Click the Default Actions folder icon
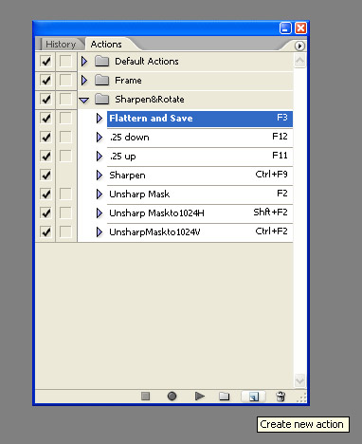This screenshot has height=444, width=362. (101, 61)
